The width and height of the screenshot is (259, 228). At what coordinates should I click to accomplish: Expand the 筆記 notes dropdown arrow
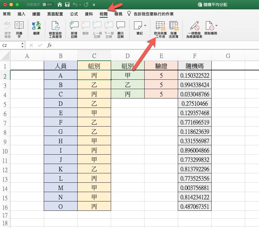pyautogui.click(x=145, y=25)
